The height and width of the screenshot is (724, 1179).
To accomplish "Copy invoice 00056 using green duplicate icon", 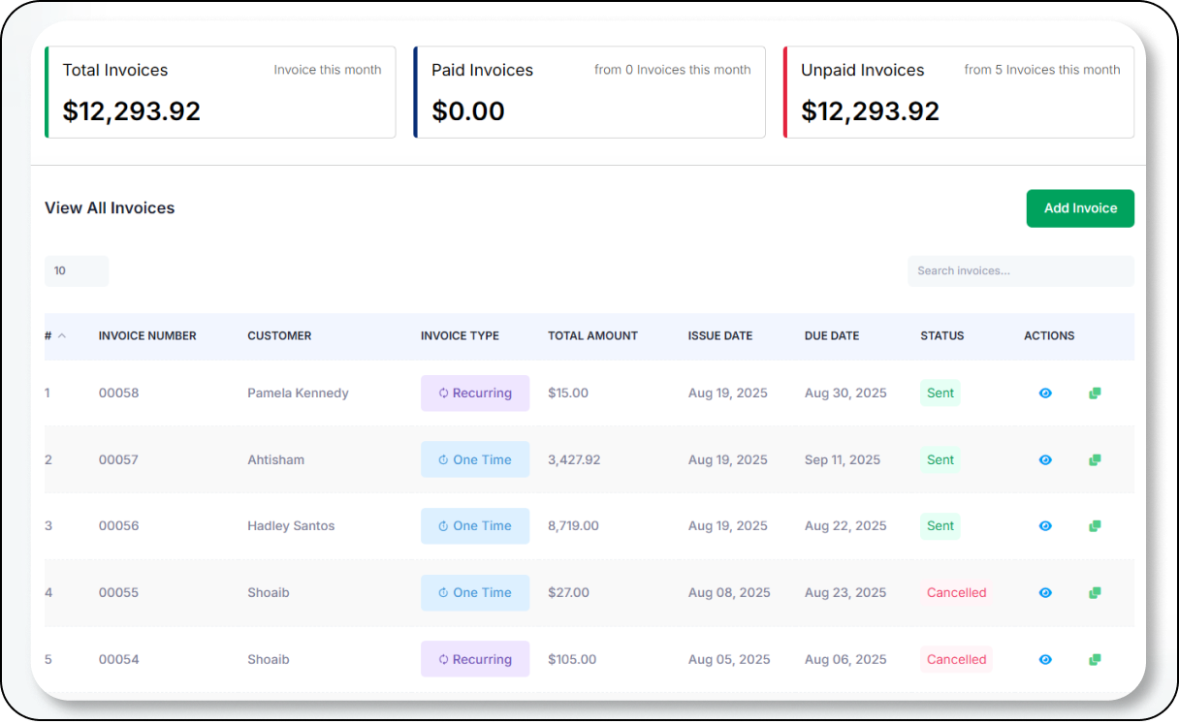I will (x=1095, y=526).
